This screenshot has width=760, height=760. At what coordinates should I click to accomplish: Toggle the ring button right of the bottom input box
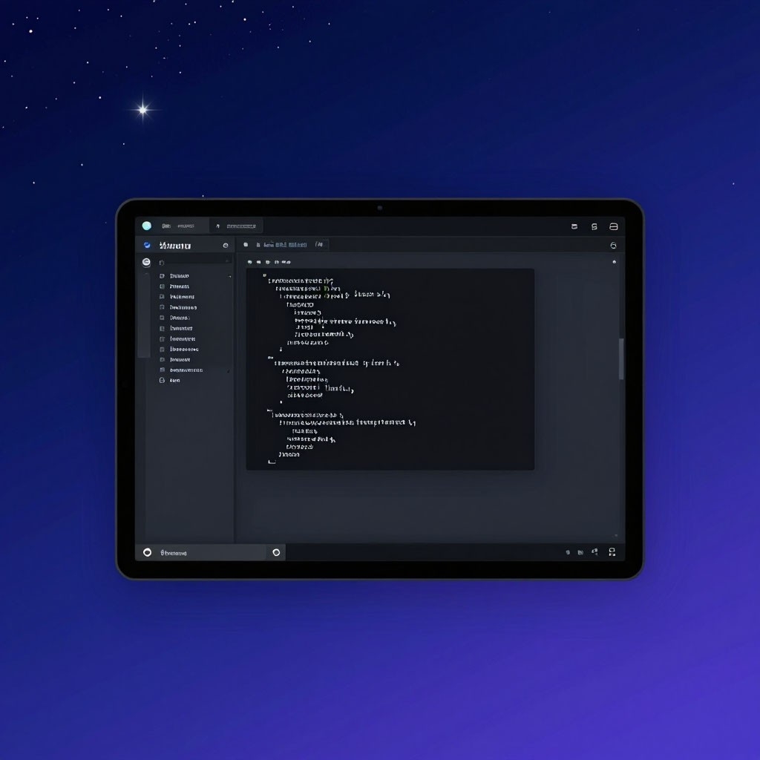tap(276, 552)
